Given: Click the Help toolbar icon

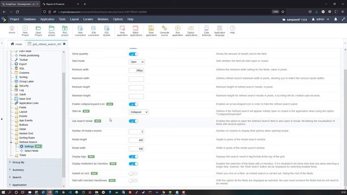Looking at the screenshot, I should point(233,30).
